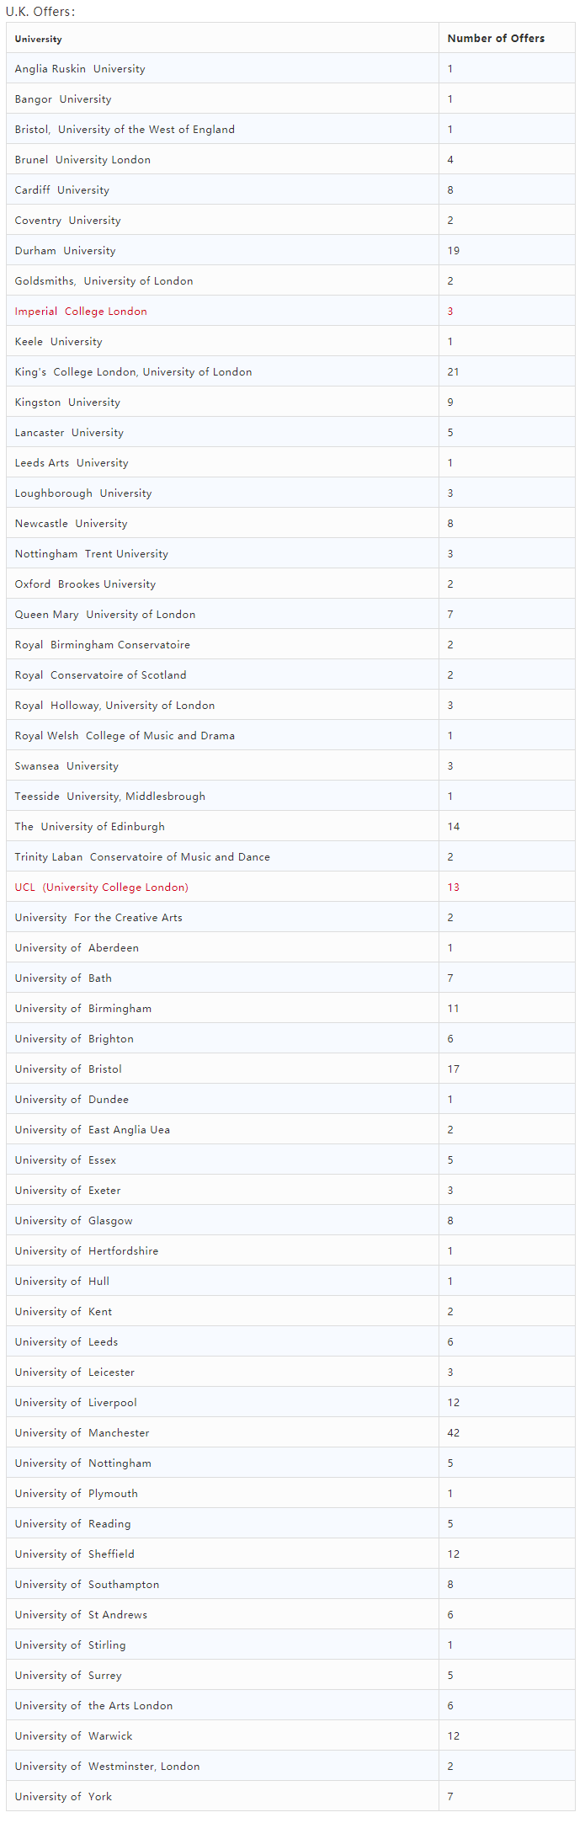This screenshot has height=1823, width=585.
Task: Click the University of Manchester cell
Action: [x=82, y=1433]
